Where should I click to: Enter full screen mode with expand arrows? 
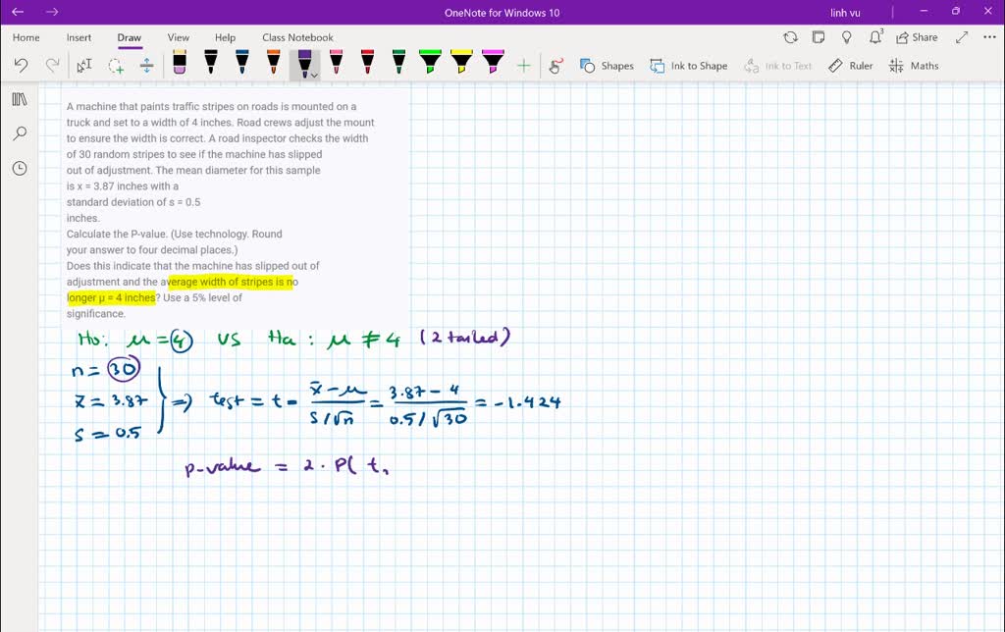(x=962, y=37)
